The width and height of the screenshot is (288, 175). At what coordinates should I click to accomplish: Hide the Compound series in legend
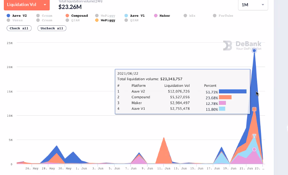tap(77, 16)
